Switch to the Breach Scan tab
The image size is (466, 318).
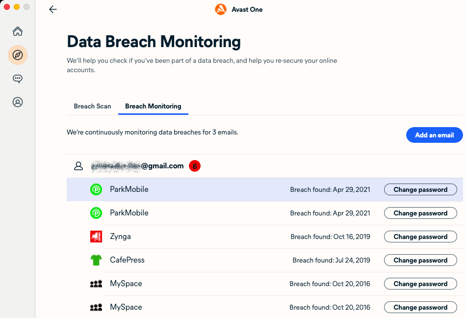pyautogui.click(x=92, y=106)
